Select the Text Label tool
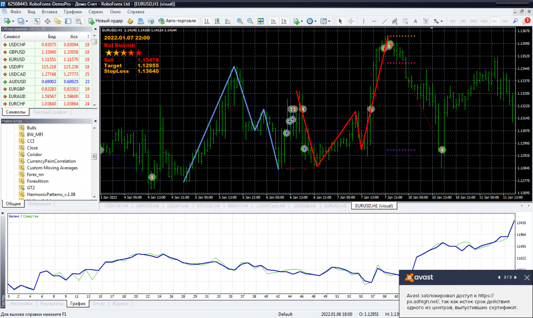Image resolution: width=533 pixels, height=318 pixels. (425, 21)
